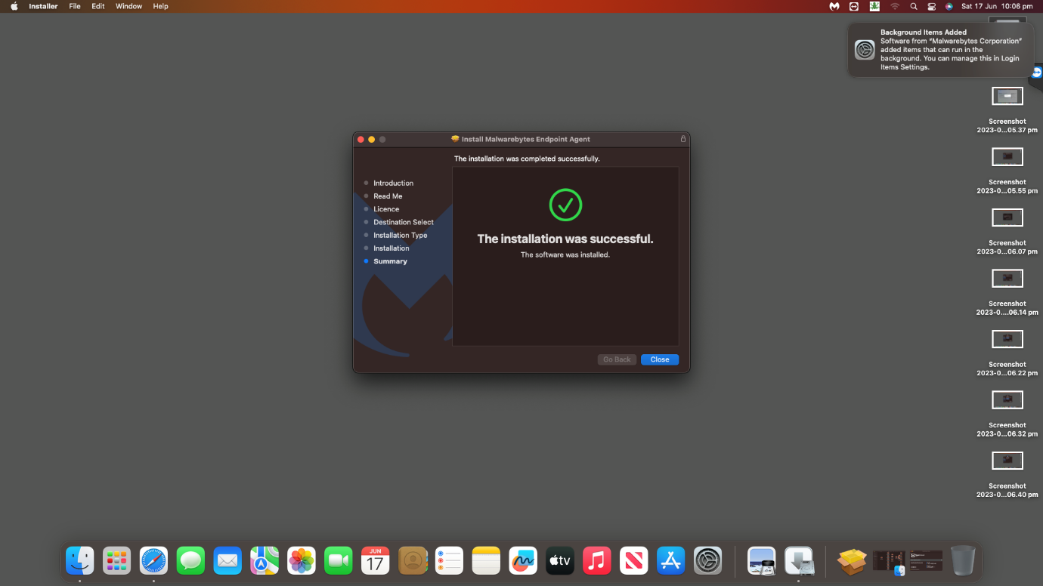Click the green frog menu bar icon
Viewport: 1043px width, 586px height.
pyautogui.click(x=874, y=6)
